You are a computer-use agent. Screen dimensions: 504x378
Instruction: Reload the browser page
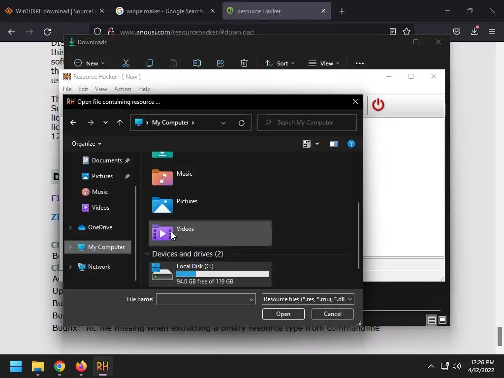(x=47, y=32)
